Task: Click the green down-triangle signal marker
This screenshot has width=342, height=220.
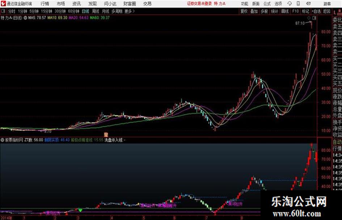Action: [80, 210]
